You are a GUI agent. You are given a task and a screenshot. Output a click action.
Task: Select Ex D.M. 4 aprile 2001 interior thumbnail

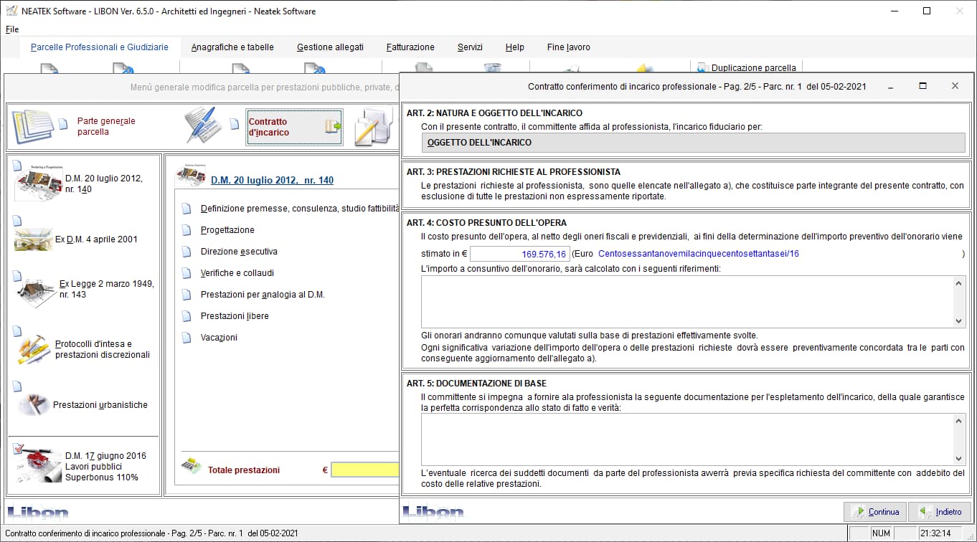coord(34,239)
